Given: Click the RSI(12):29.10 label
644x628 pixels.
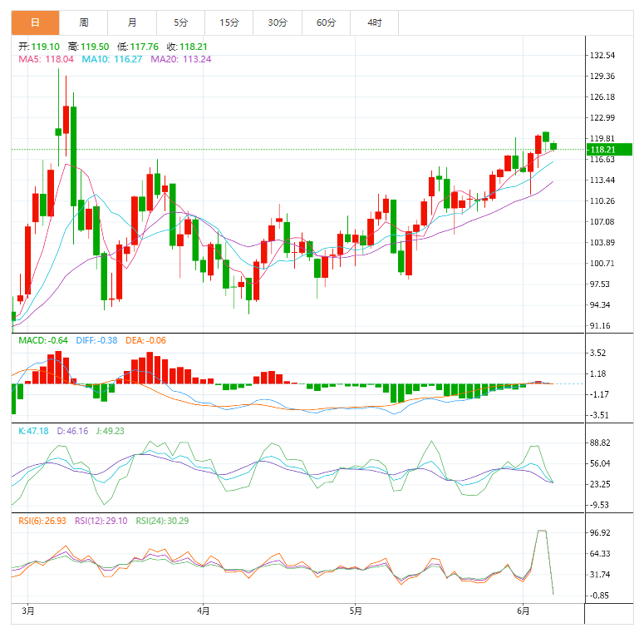Looking at the screenshot, I should (x=101, y=522).
